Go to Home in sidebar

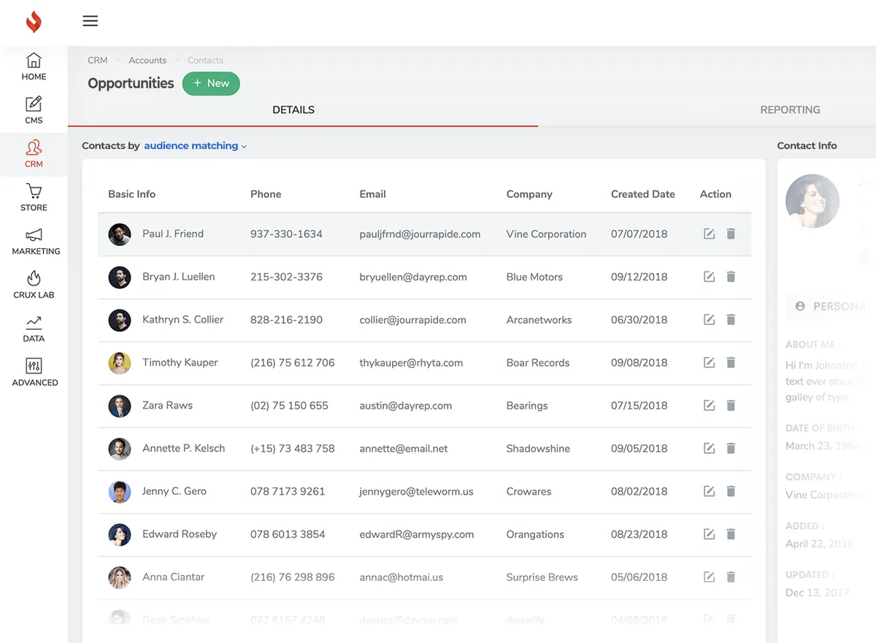point(34,66)
